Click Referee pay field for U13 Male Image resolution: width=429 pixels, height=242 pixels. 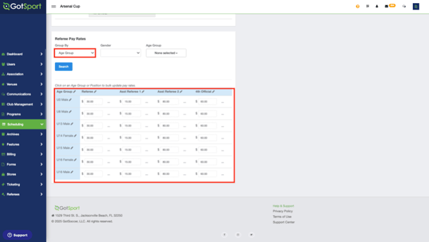93,125
